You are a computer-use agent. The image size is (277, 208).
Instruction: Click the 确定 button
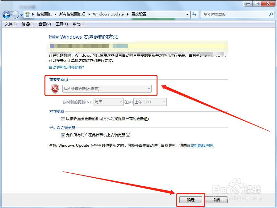pos(191,200)
